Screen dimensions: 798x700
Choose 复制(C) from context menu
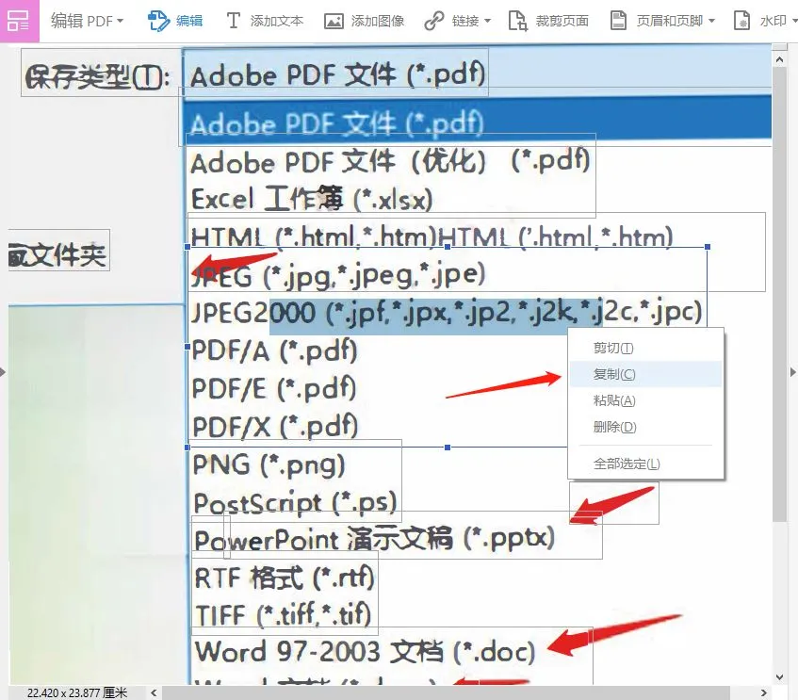[645, 374]
